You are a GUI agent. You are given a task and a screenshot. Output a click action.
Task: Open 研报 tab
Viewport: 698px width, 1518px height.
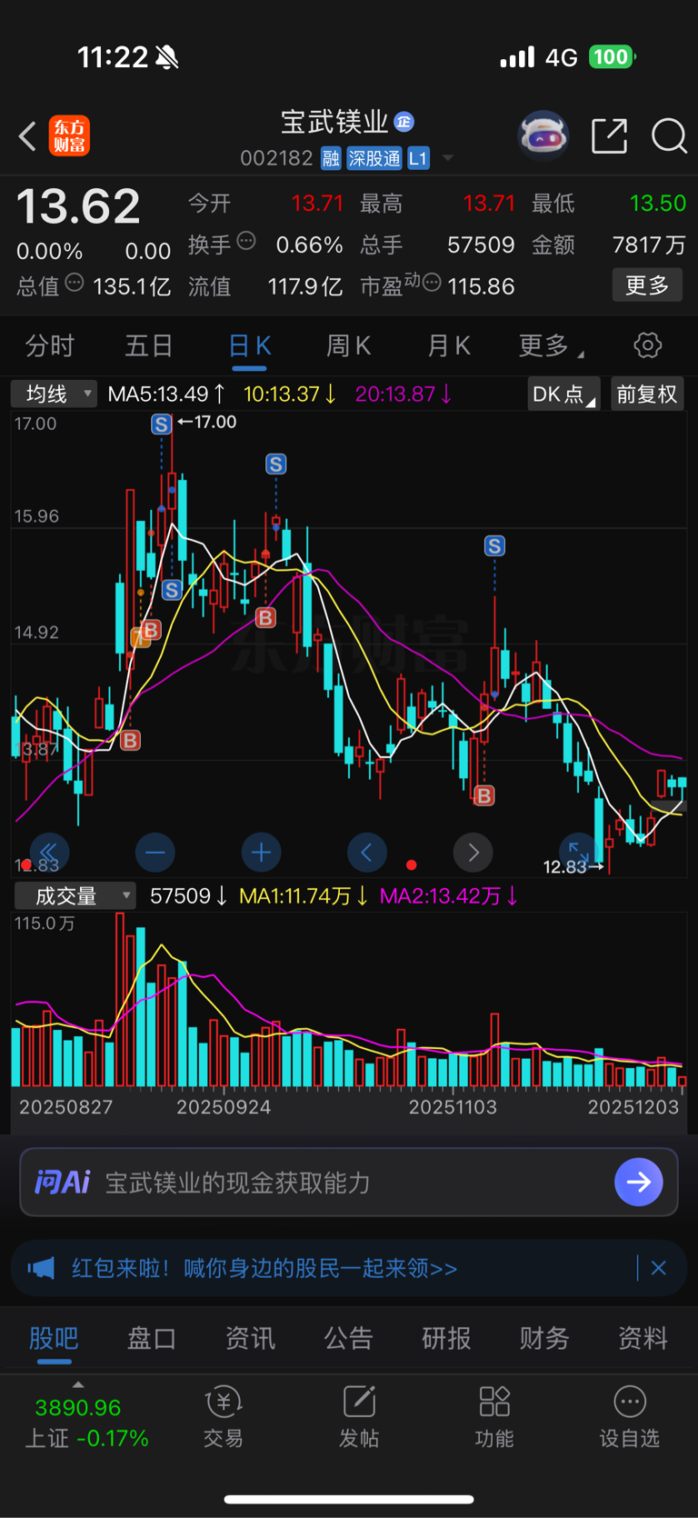click(446, 1338)
